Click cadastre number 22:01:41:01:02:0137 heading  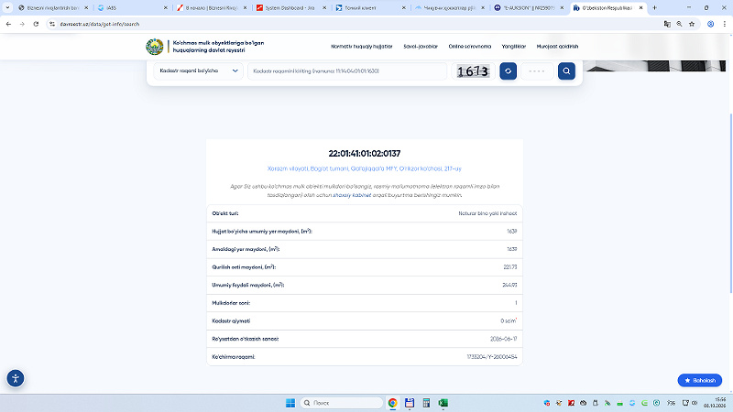(364, 153)
